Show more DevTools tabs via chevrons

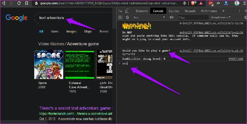[223, 11]
